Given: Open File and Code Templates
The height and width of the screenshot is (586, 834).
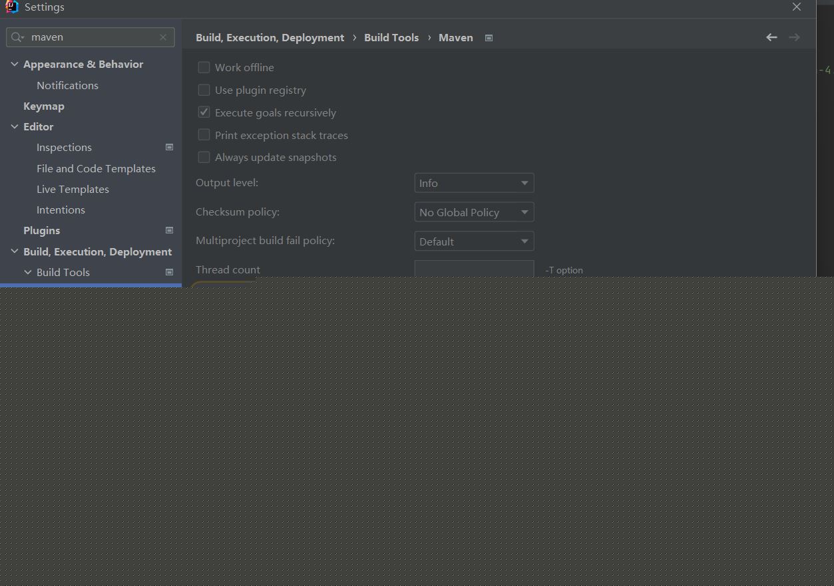Looking at the screenshot, I should [96, 168].
